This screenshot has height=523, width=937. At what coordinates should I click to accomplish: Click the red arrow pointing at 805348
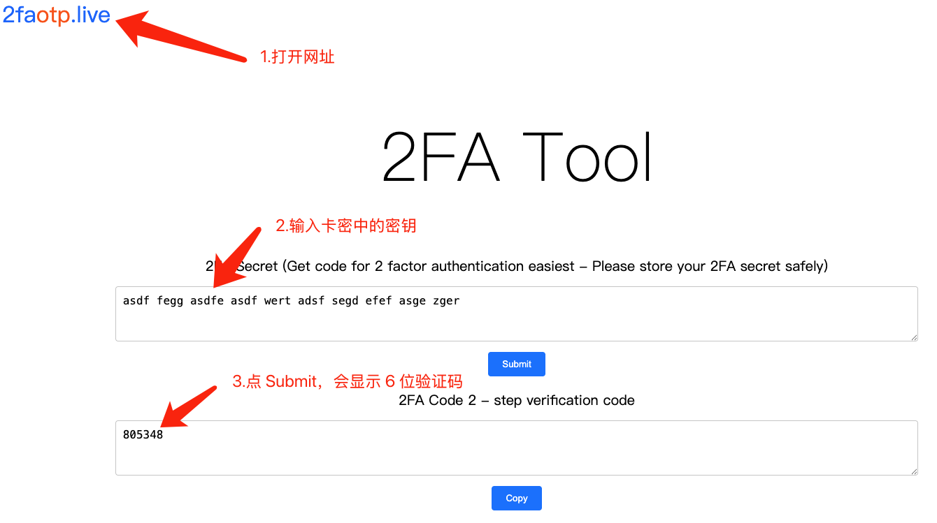(x=187, y=406)
